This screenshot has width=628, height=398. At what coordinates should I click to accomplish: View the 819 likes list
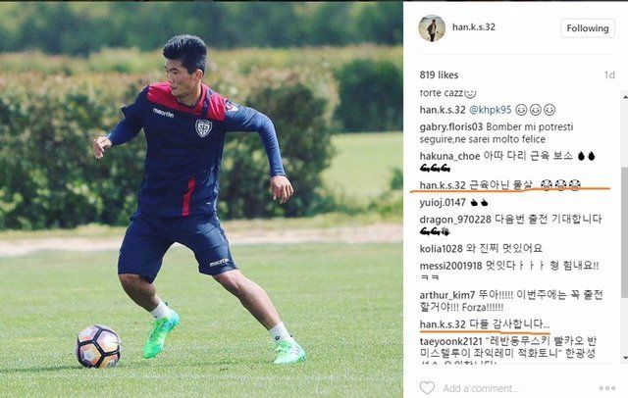point(439,75)
